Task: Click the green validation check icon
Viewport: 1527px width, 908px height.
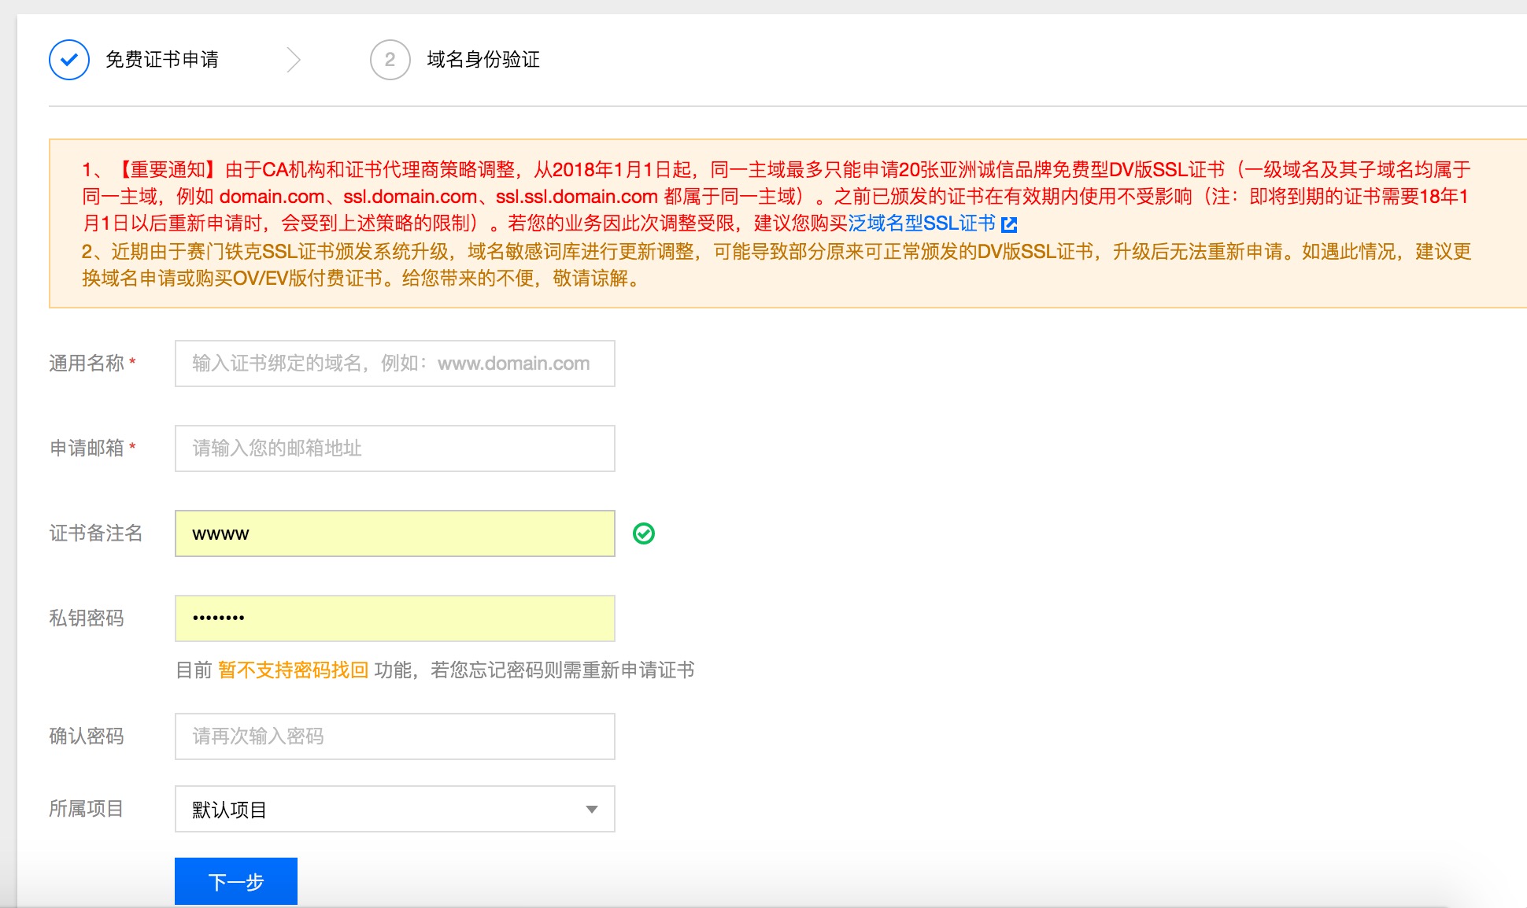Action: [x=643, y=534]
